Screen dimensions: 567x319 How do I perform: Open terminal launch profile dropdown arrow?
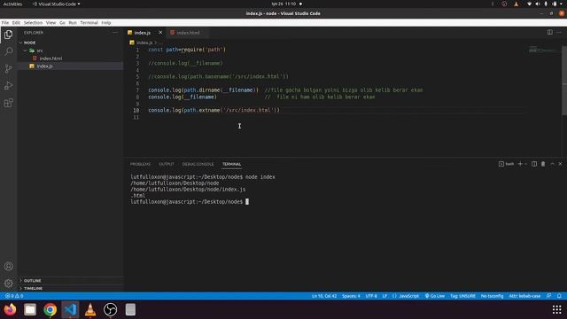point(525,164)
